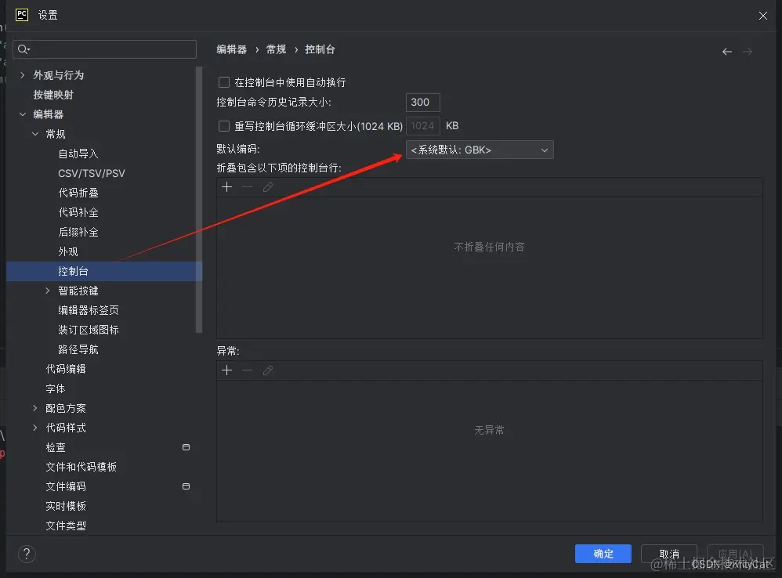Select 常规 in the breadcrumb path
The height and width of the screenshot is (578, 782).
click(276, 49)
